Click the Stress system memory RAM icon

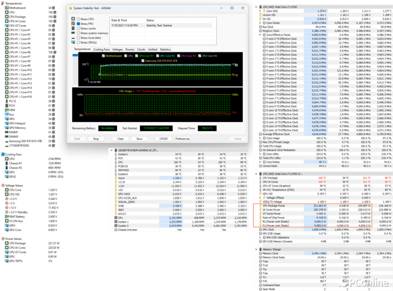point(73,33)
